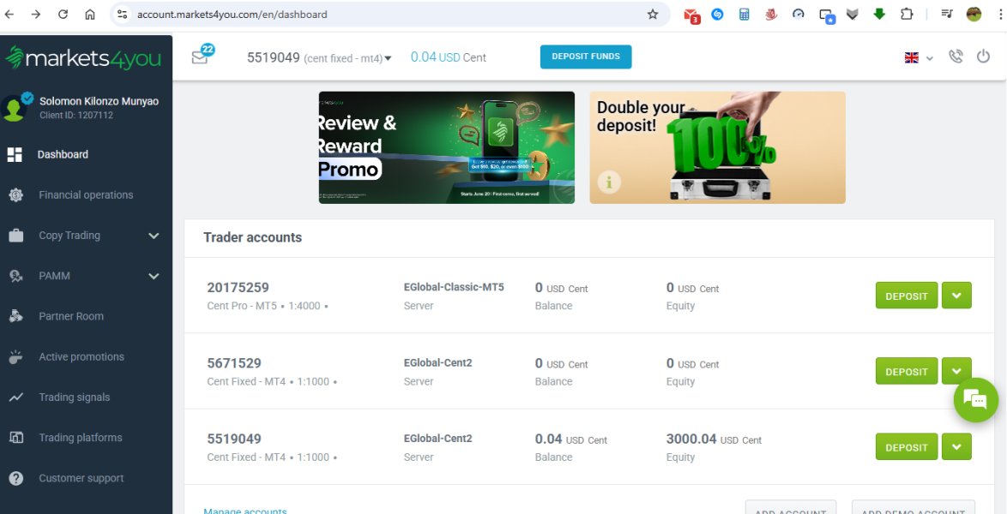Click the Trader accounts heading
The width and height of the screenshot is (1007, 514).
(252, 237)
